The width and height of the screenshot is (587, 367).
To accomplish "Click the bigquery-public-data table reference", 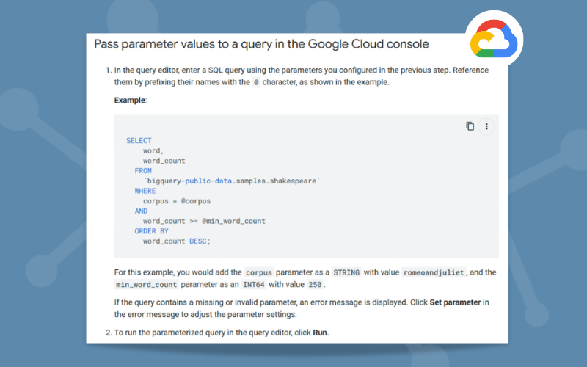I will (232, 181).
